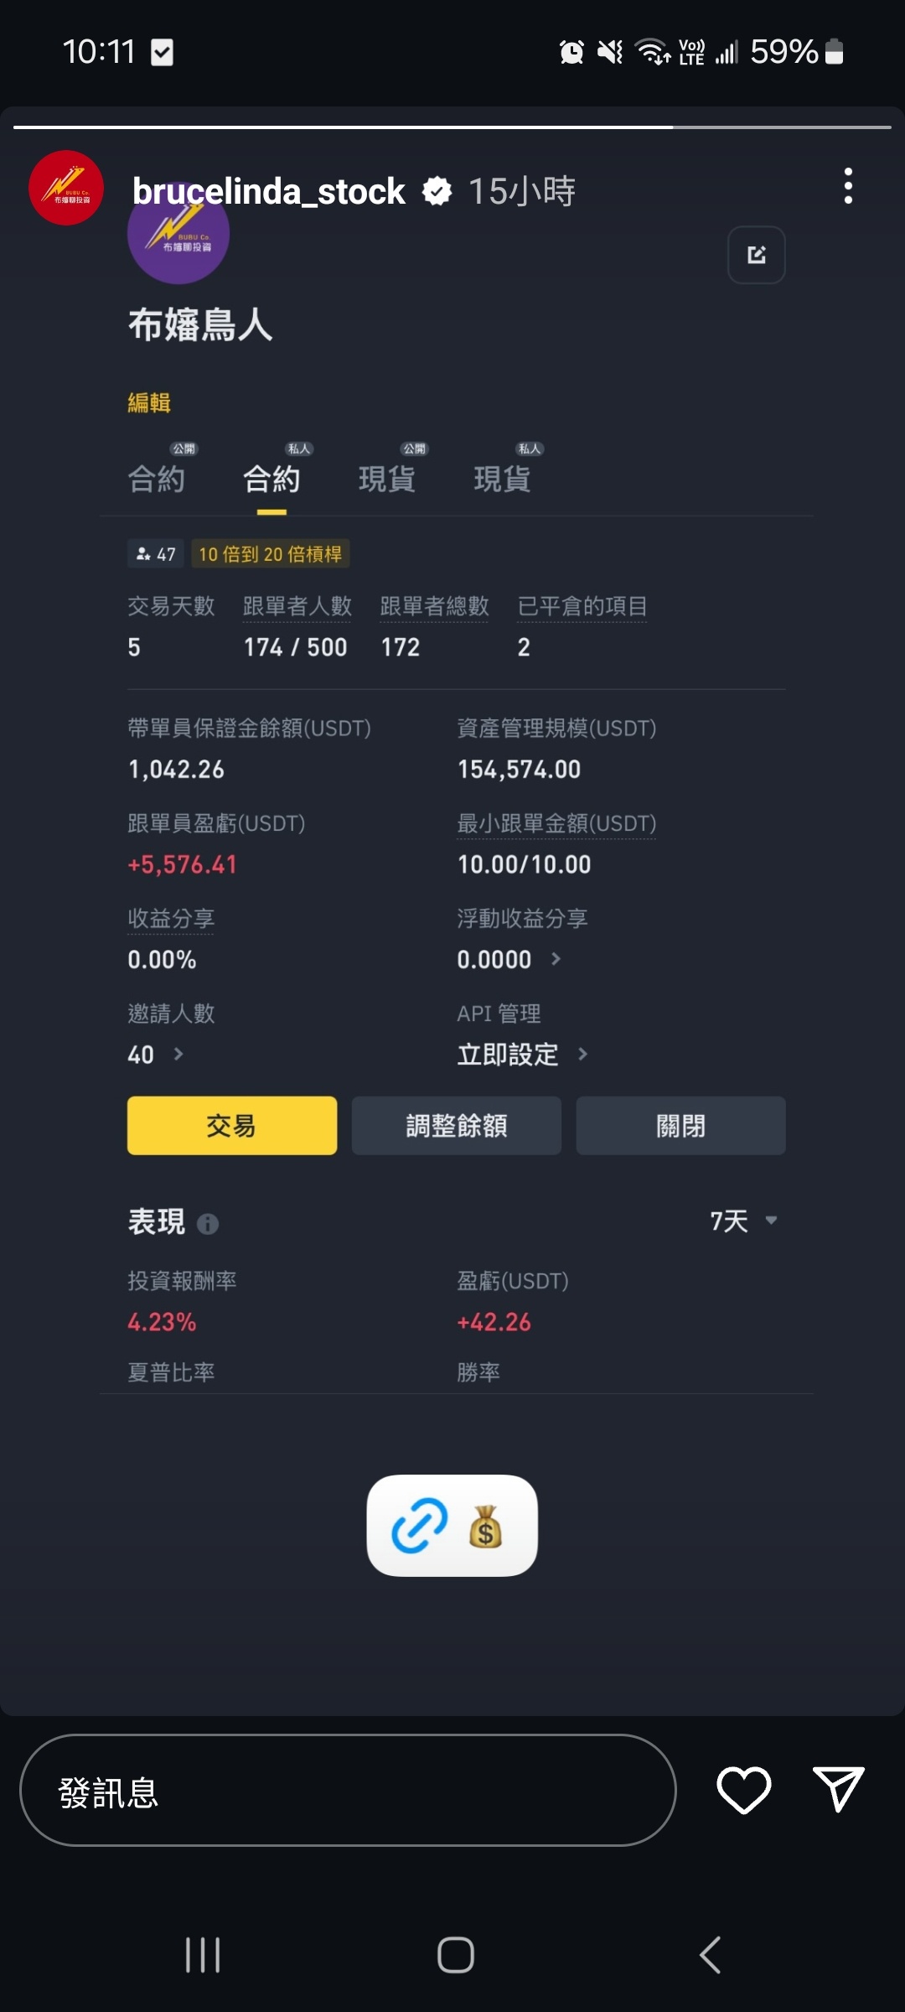Image resolution: width=905 pixels, height=2012 pixels.
Task: Like the story with heart icon
Action: tap(744, 1790)
